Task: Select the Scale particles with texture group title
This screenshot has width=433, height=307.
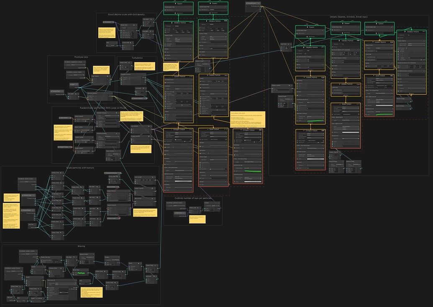Action: [81, 167]
